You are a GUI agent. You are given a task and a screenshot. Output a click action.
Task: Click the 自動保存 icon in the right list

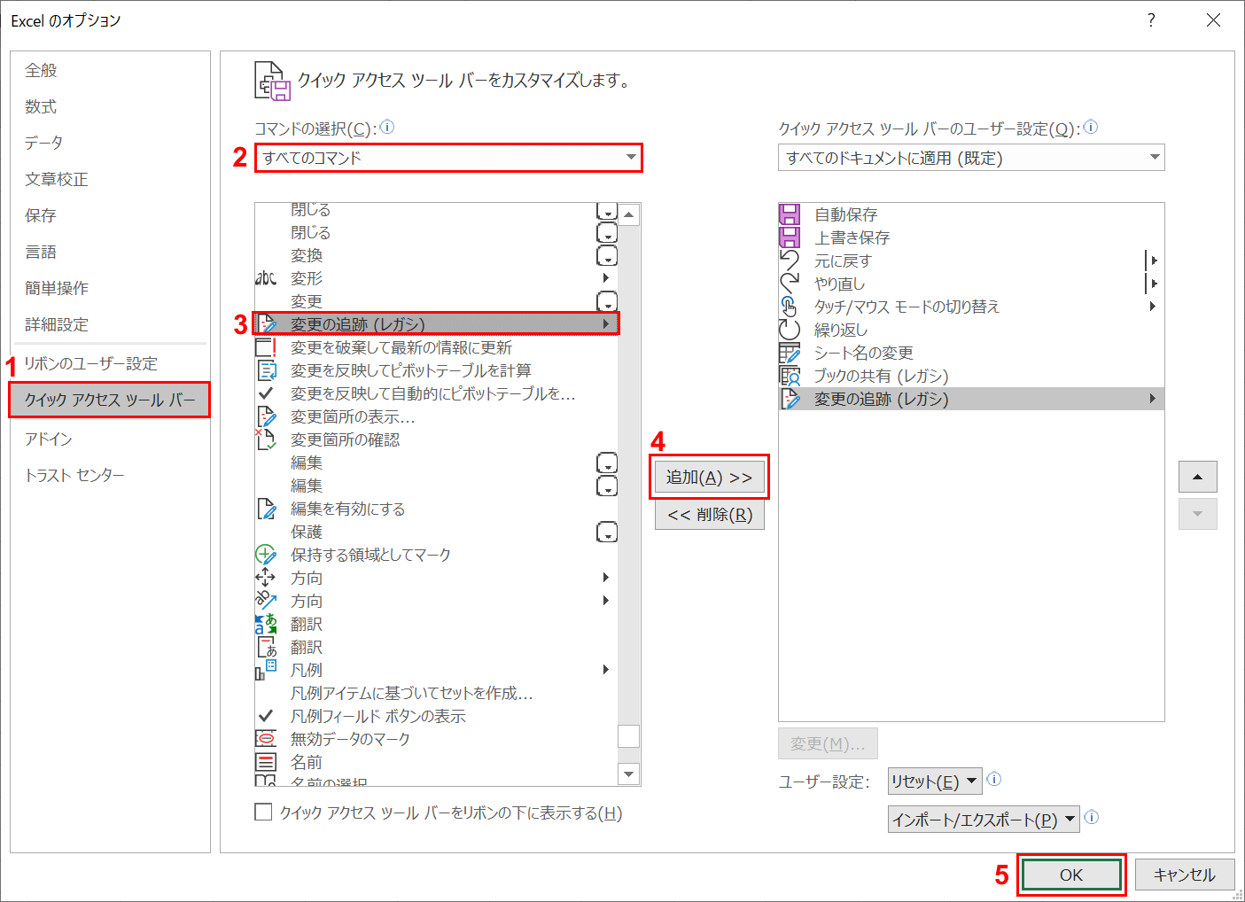point(790,214)
